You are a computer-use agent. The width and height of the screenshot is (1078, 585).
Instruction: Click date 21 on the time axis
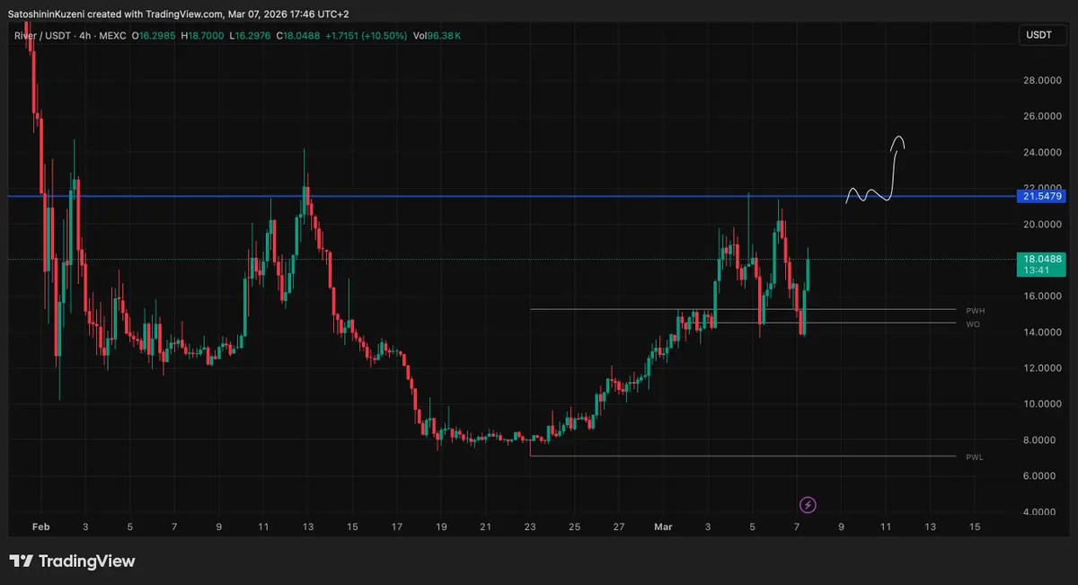[486, 527]
